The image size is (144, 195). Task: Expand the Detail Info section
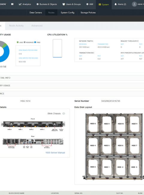[72, 78]
